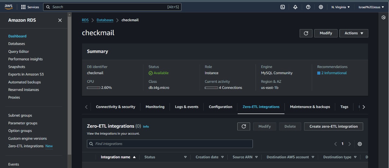This screenshot has width=389, height=168.
Task: Open the RDS breadcrumb link
Action: click(85, 20)
